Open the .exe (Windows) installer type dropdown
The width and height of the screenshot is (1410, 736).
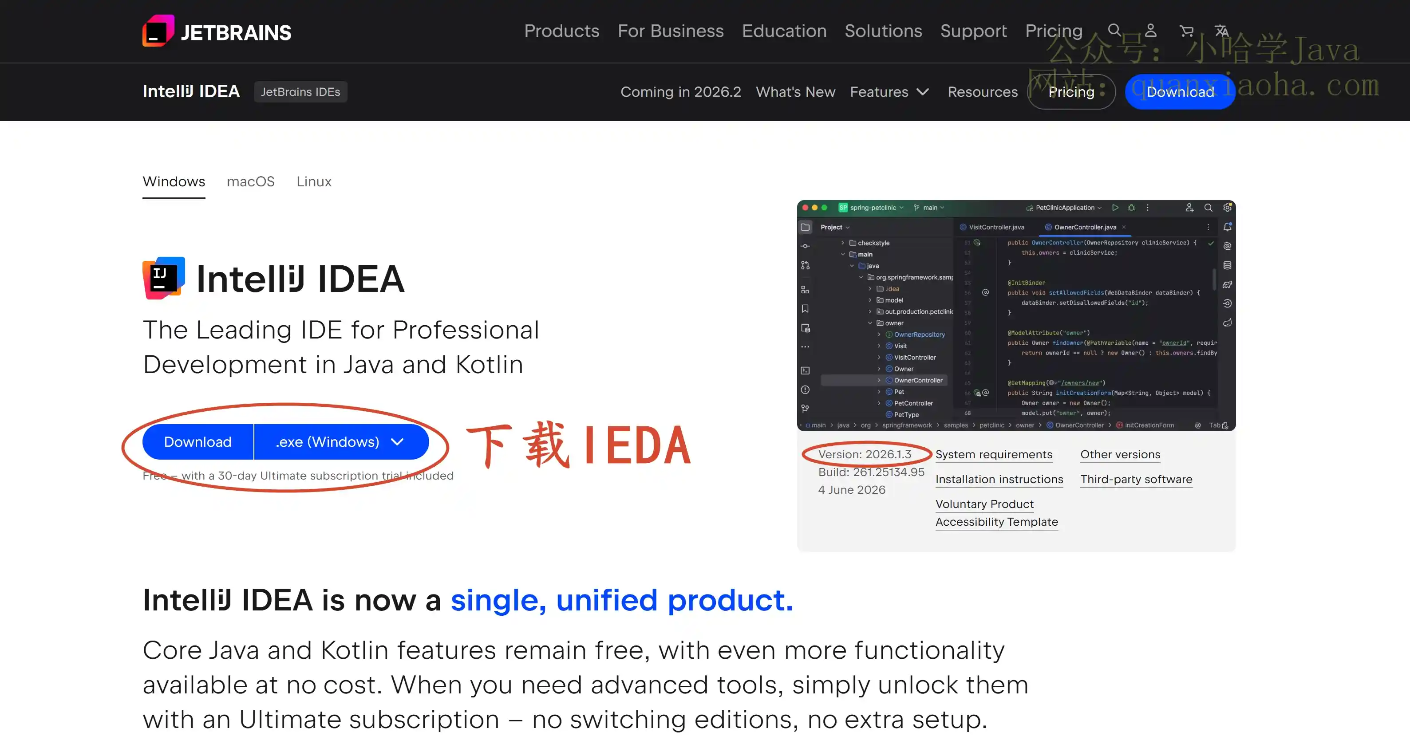[x=342, y=441]
